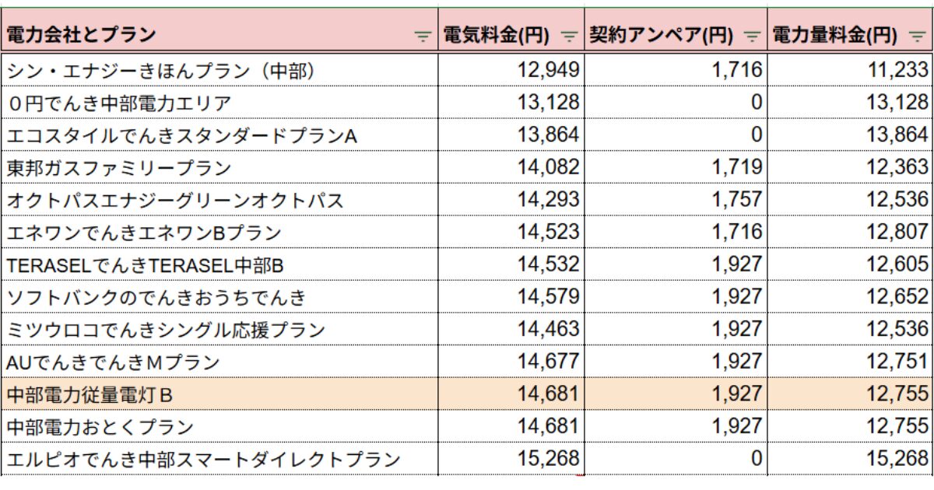Click the 電力量料金(円) header text
Screen dimensions: 934x490
pyautogui.click(x=832, y=35)
